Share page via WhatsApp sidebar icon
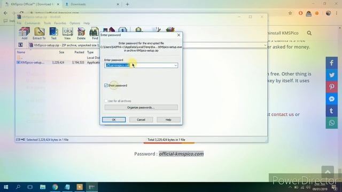 [x=332, y=123]
